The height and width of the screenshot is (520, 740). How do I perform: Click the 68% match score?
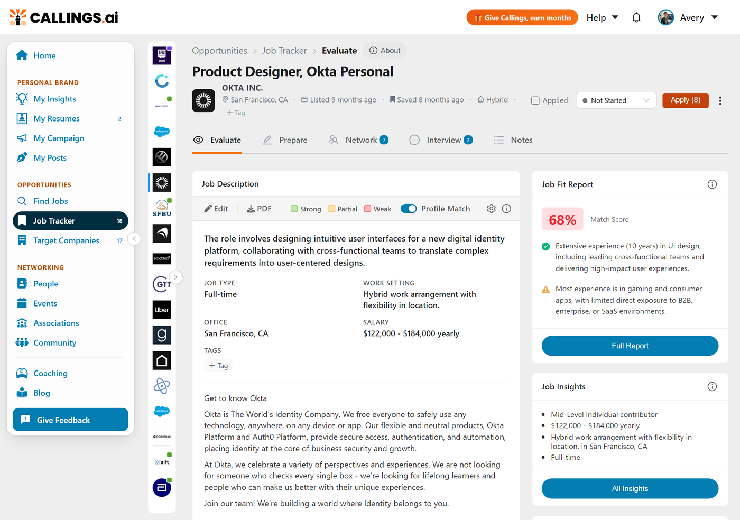pos(562,219)
